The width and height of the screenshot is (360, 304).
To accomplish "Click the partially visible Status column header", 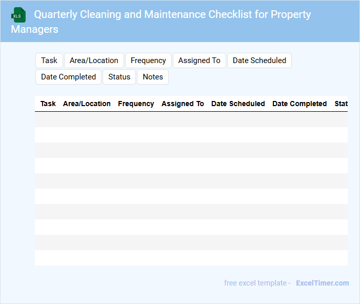I will tap(341, 104).
